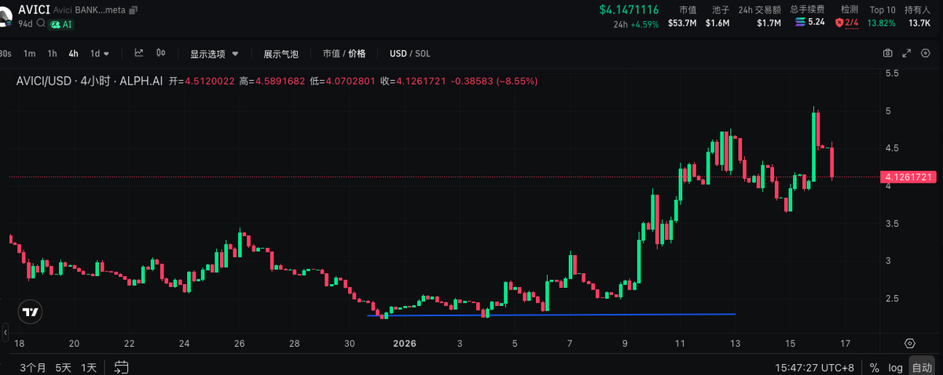
Task: Click the 2026 date label on time axis
Action: (x=405, y=344)
